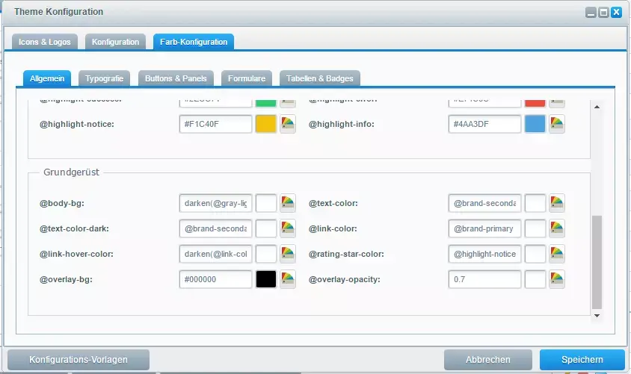This screenshot has height=374, width=631.
Task: Switch to the Typografie tab
Action: coord(104,78)
